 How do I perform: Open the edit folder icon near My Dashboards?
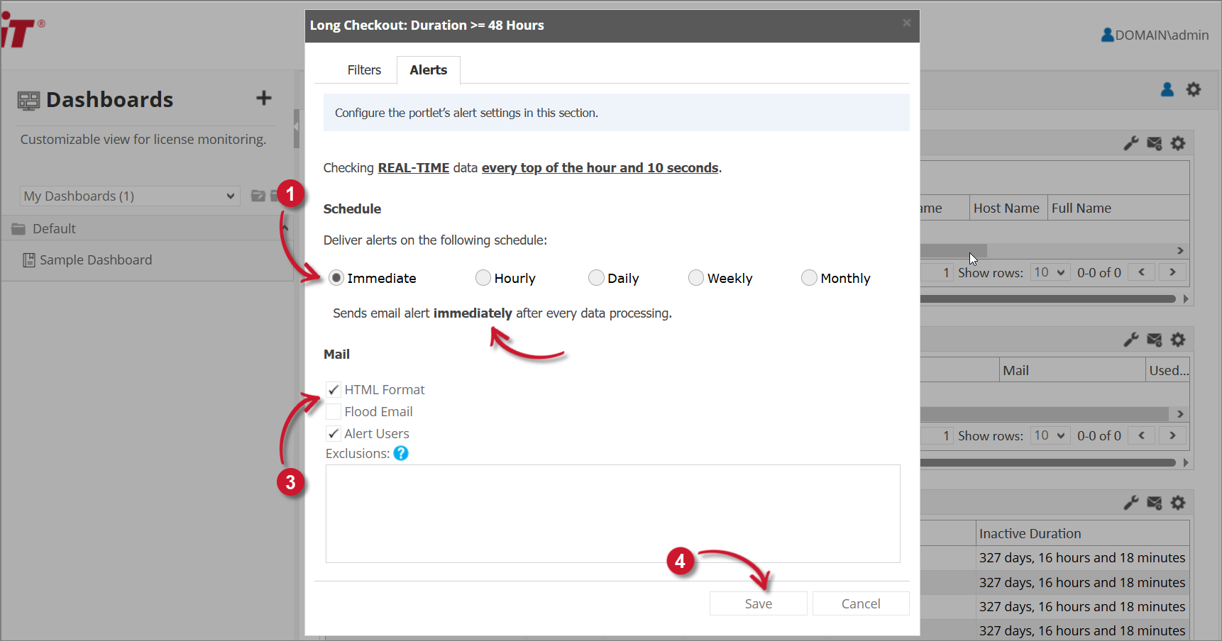pos(258,196)
